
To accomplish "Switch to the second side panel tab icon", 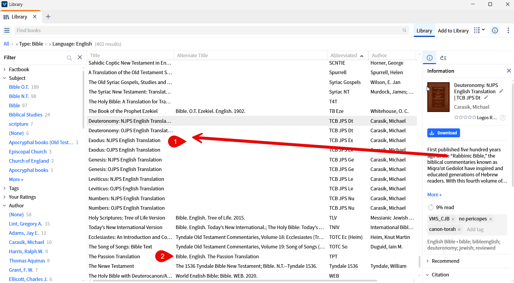I will (443, 58).
